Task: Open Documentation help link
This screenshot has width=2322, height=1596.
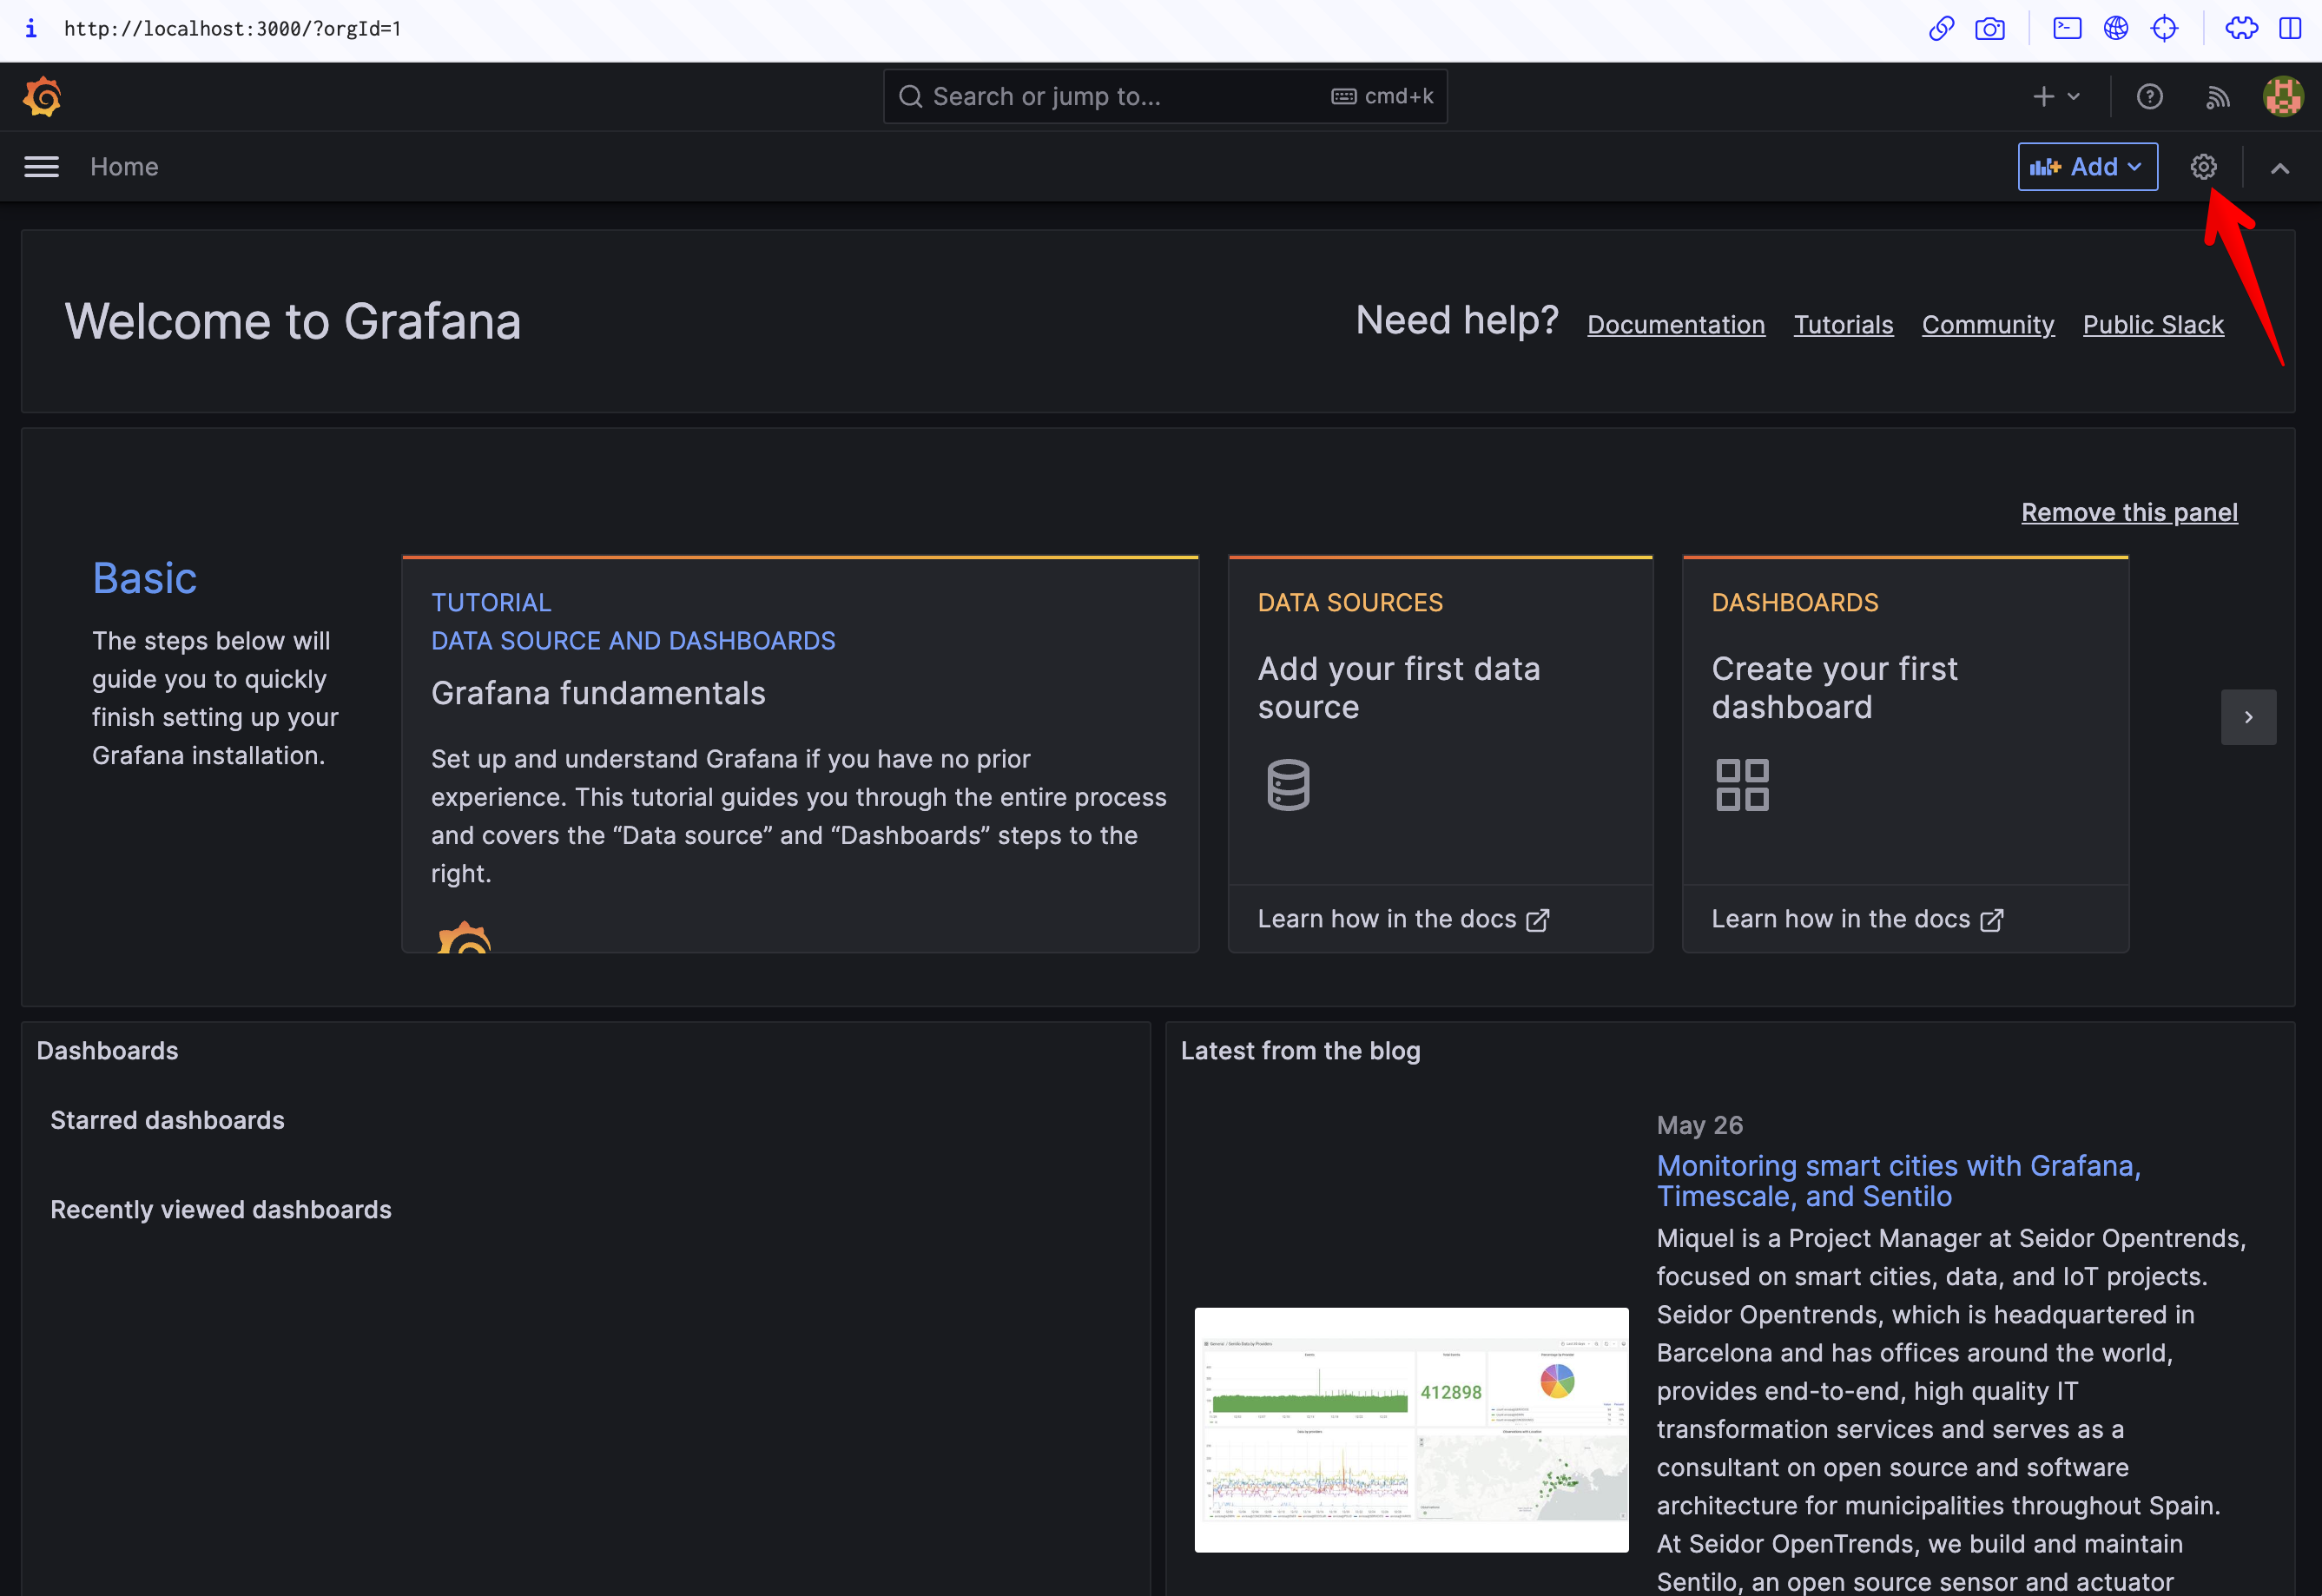Action: [1676, 323]
